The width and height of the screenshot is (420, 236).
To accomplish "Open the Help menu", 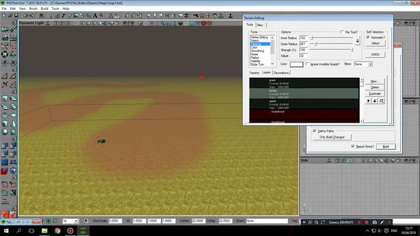I will (66, 9).
